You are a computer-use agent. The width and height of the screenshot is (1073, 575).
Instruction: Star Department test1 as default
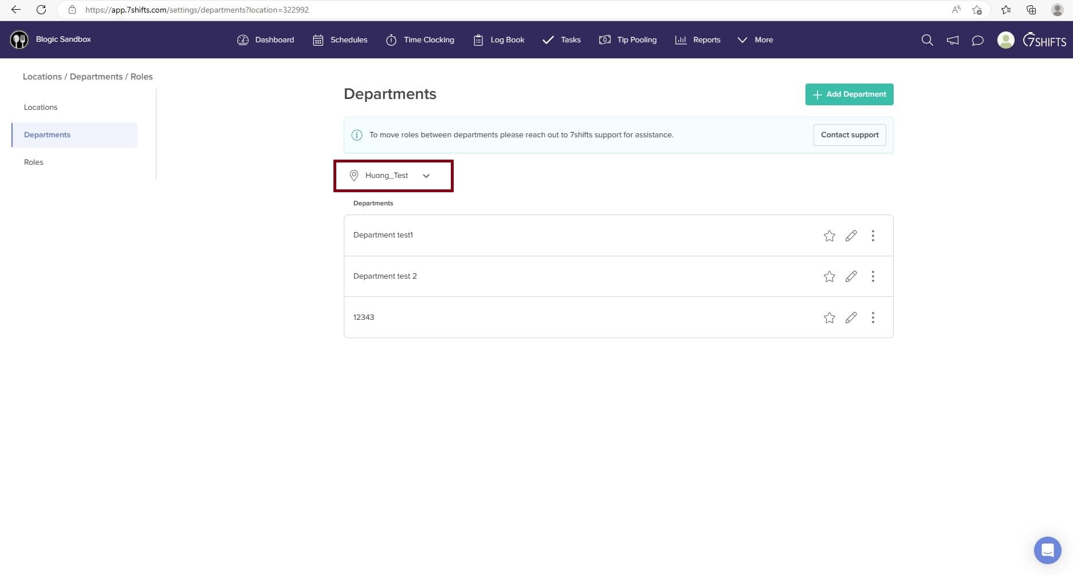[829, 236]
